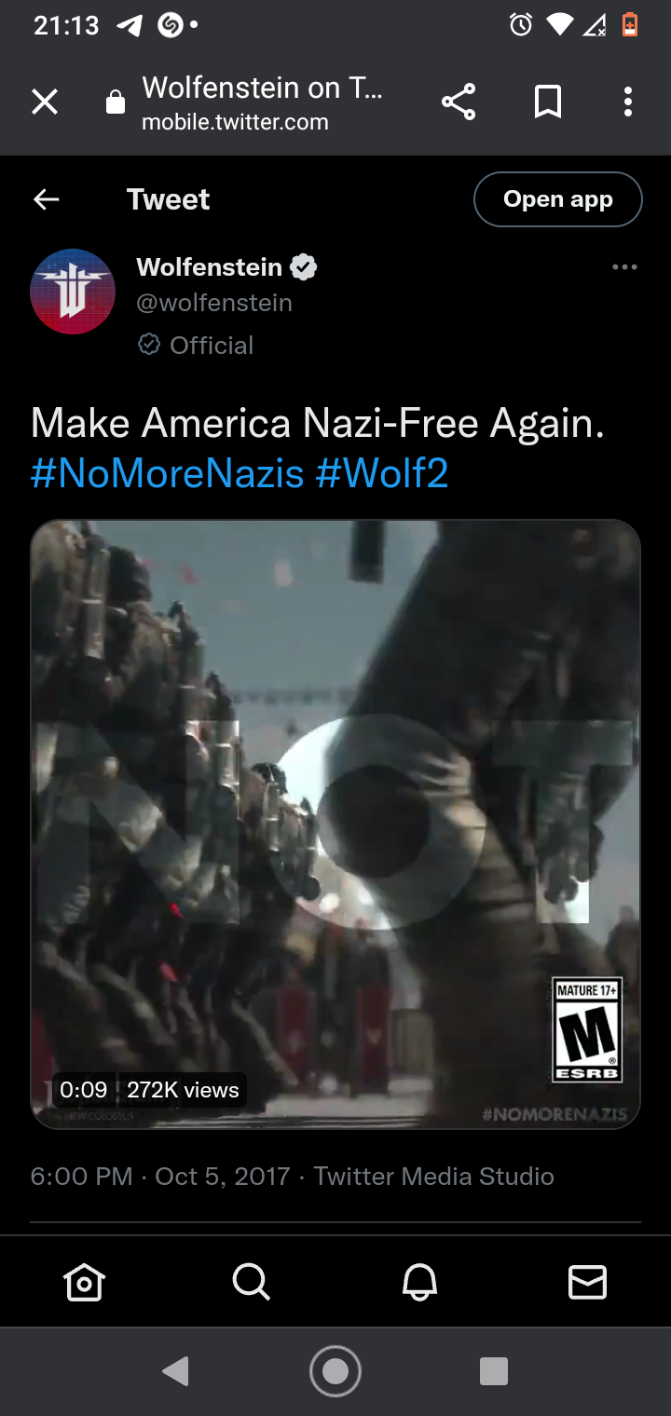Viewport: 671px width, 1416px height.
Task: Open the #NoMoreNazis hashtag
Action: click(x=168, y=473)
